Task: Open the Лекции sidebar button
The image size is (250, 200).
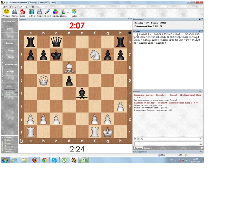Action: (9, 43)
